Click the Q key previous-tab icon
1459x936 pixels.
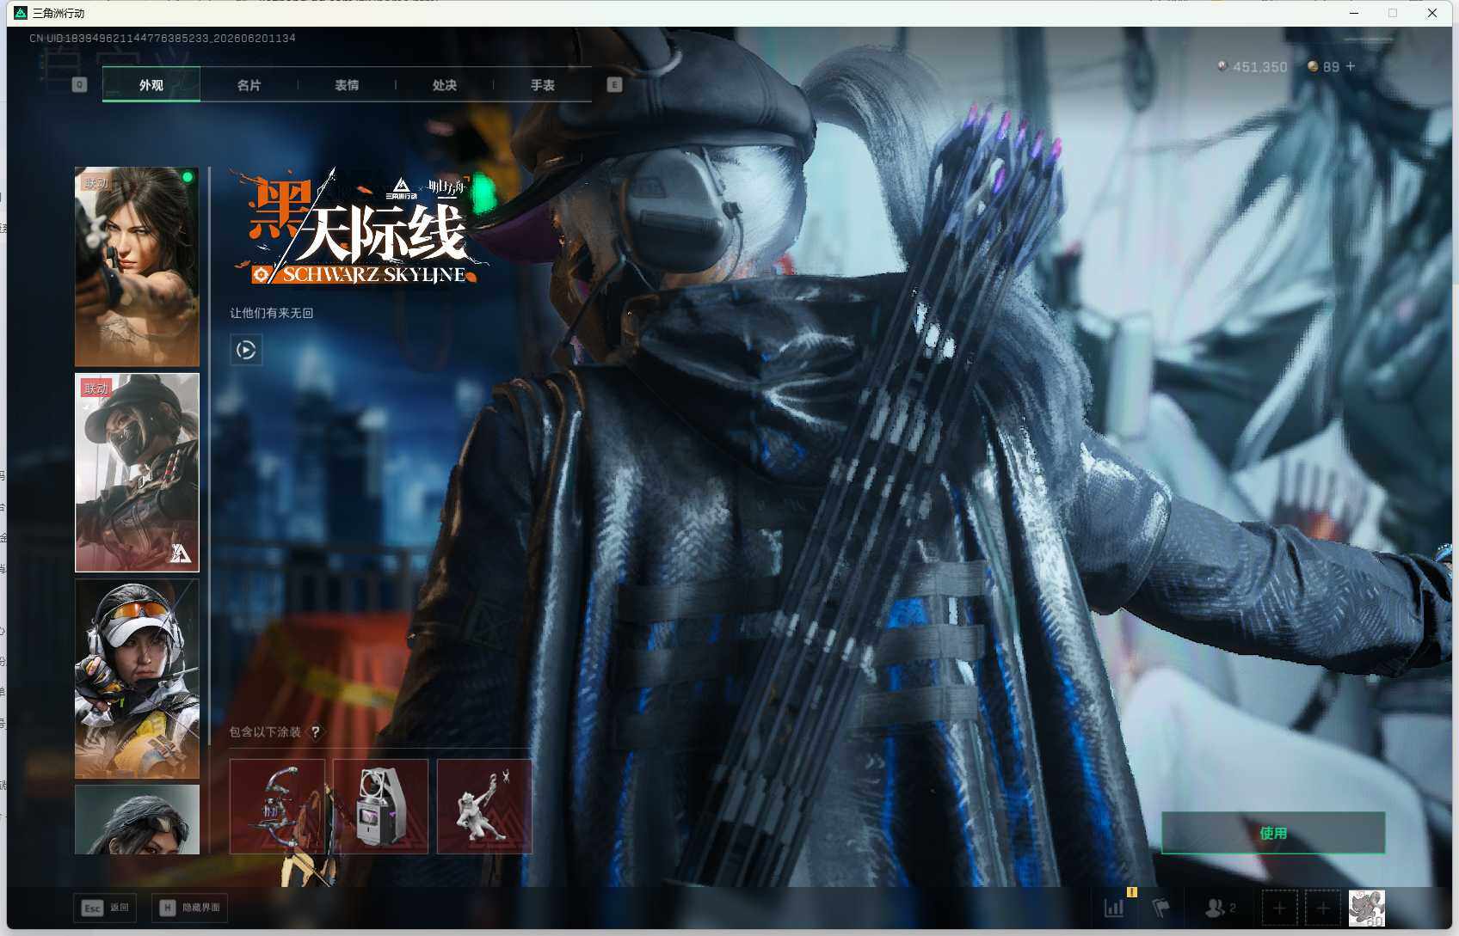point(80,84)
